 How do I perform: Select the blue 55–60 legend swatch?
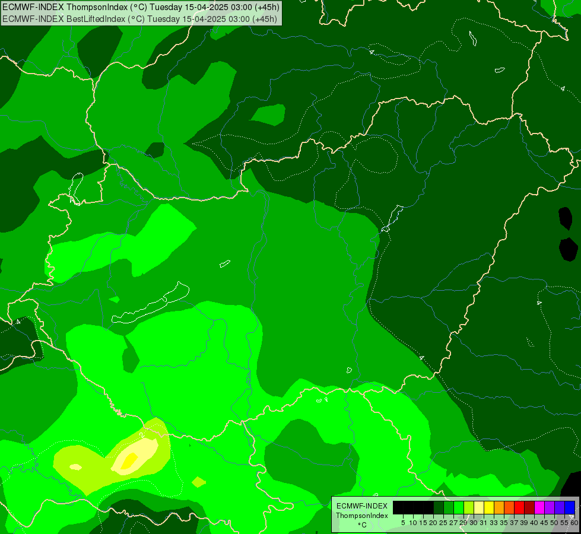[570, 507]
